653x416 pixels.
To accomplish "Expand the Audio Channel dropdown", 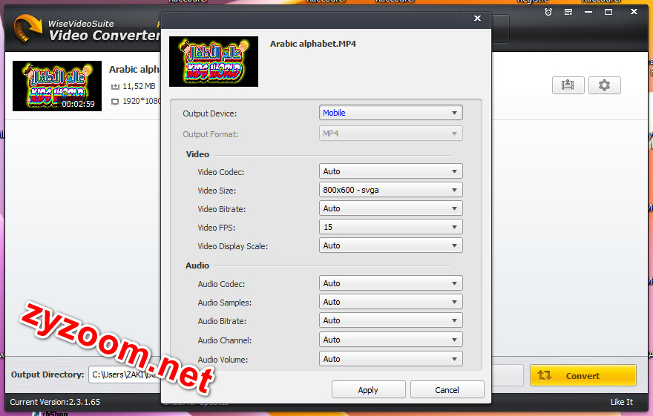I will 390,340.
